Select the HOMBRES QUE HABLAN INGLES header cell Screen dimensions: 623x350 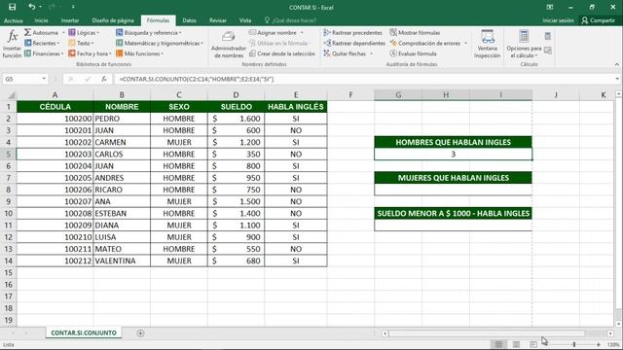point(453,142)
